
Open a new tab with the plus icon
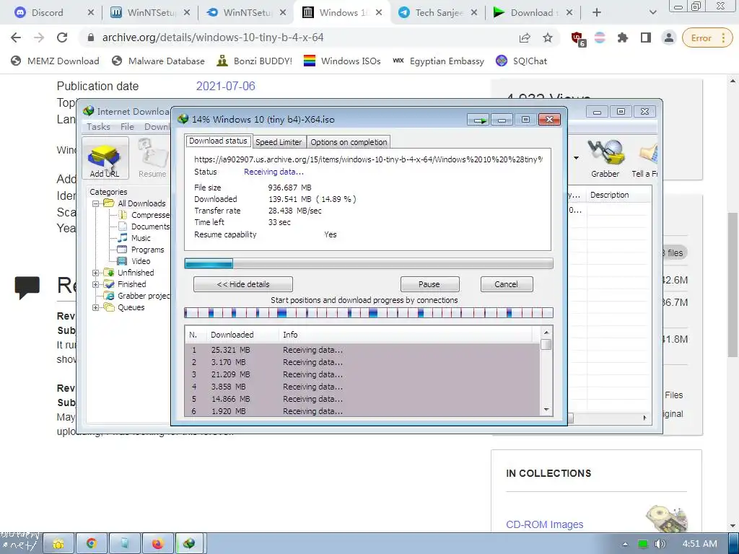pos(596,13)
